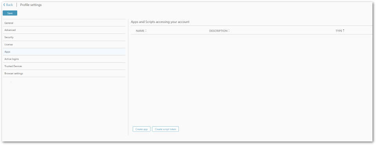Open the Active logins section
Viewport: 376px width, 145px height.
tap(64, 59)
